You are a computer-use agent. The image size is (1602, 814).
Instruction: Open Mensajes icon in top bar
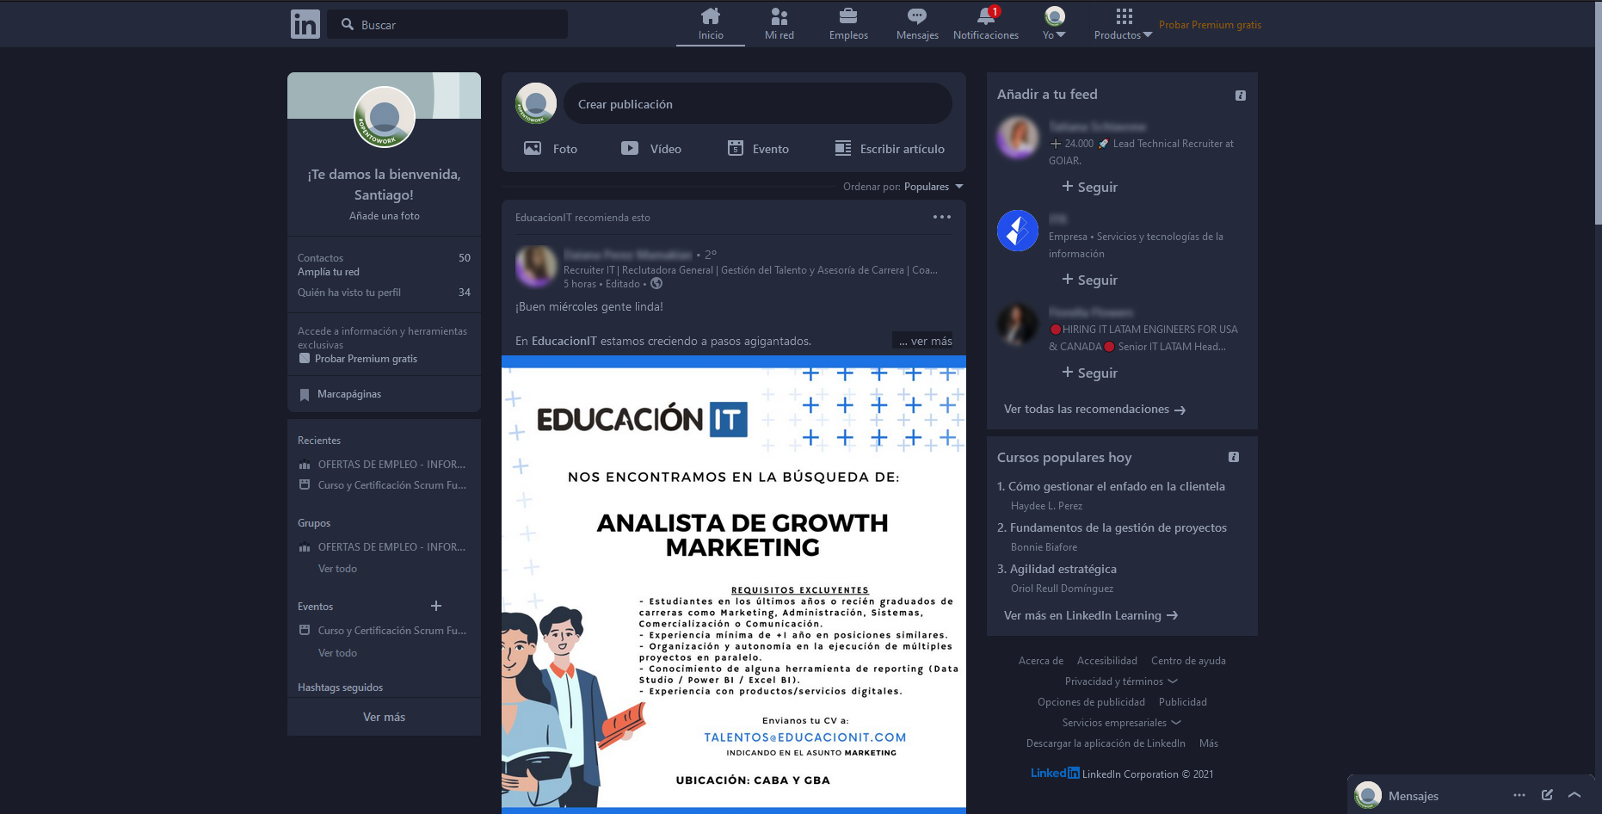[917, 24]
